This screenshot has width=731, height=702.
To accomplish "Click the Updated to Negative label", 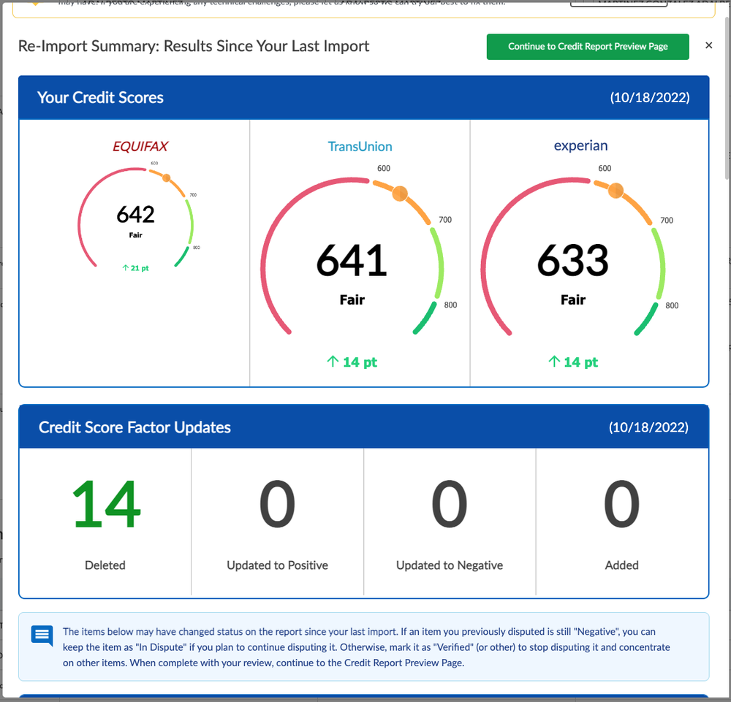I will [x=450, y=565].
